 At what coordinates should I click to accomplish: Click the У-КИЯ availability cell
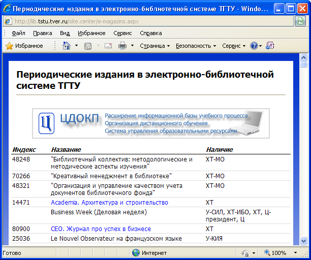[214, 238]
